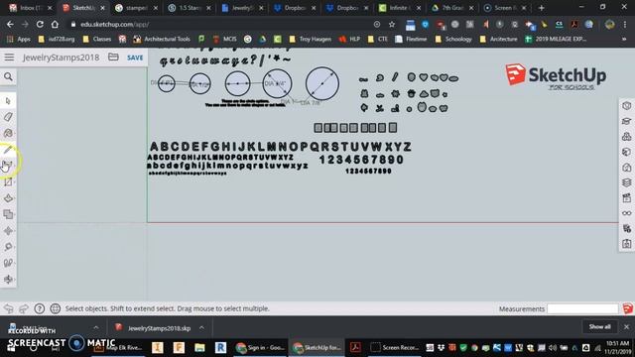Undo the last action in status bar

click(x=9, y=308)
